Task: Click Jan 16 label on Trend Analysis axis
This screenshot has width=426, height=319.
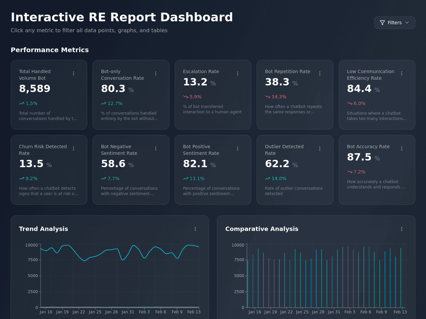Action: [x=46, y=312]
